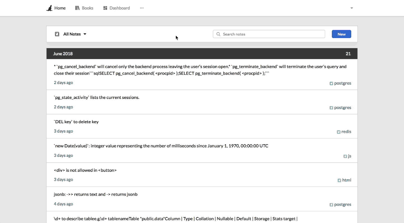Click the June 2018 section header

tap(202, 53)
